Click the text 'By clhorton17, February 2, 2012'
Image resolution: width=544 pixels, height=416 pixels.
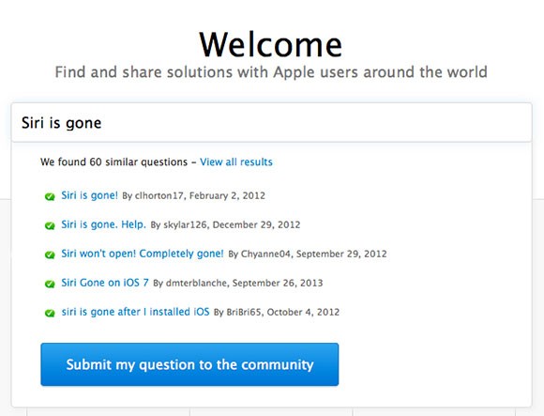pyautogui.click(x=193, y=196)
